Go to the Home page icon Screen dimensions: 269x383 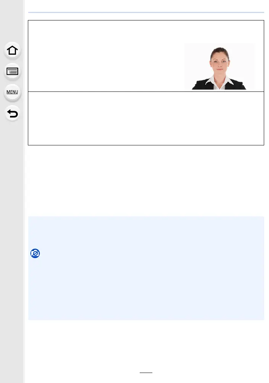tap(12, 50)
